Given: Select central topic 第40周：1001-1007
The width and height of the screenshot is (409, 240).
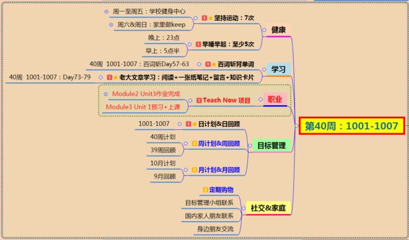Looking at the screenshot, I should (352, 126).
